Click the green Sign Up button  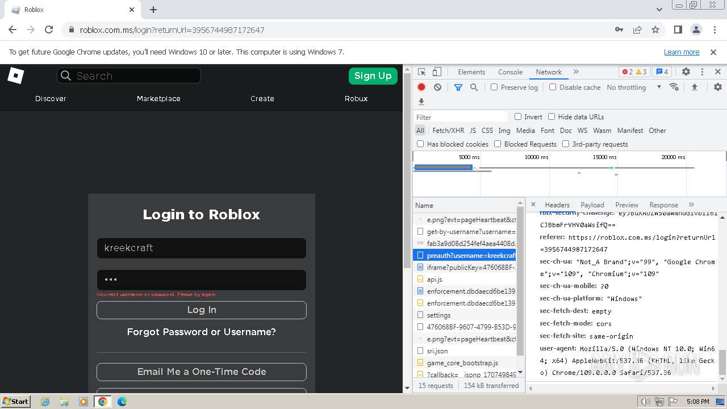pyautogui.click(x=373, y=76)
